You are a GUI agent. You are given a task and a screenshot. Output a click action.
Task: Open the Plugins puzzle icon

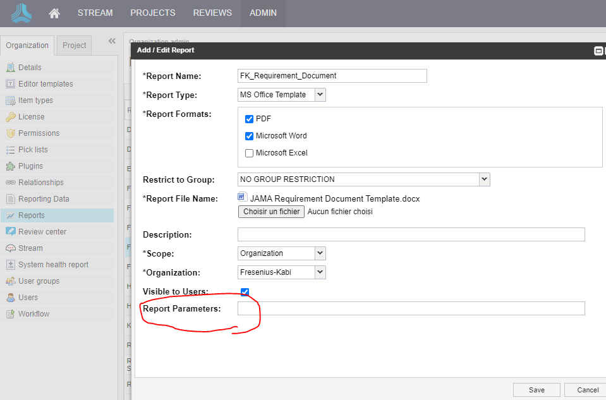[11, 166]
